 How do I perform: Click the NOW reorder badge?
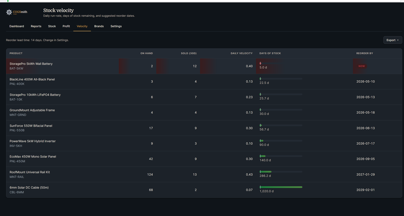[362, 66]
